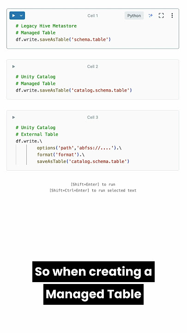Click the format('format') line in Cell 3
This screenshot has width=187, height=333.
tap(60, 154)
